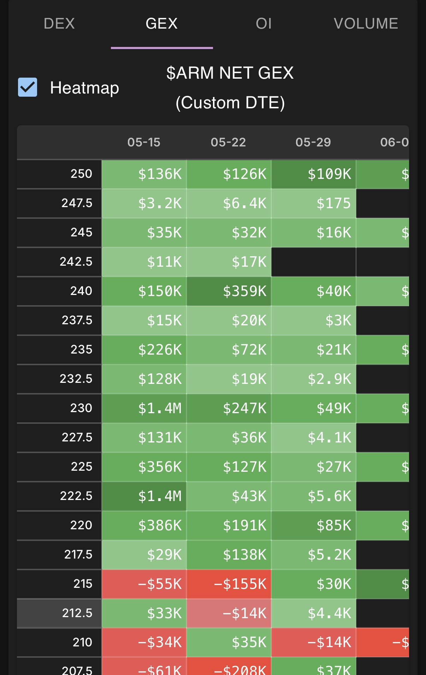Click the 05-22 expiration column header

229,142
